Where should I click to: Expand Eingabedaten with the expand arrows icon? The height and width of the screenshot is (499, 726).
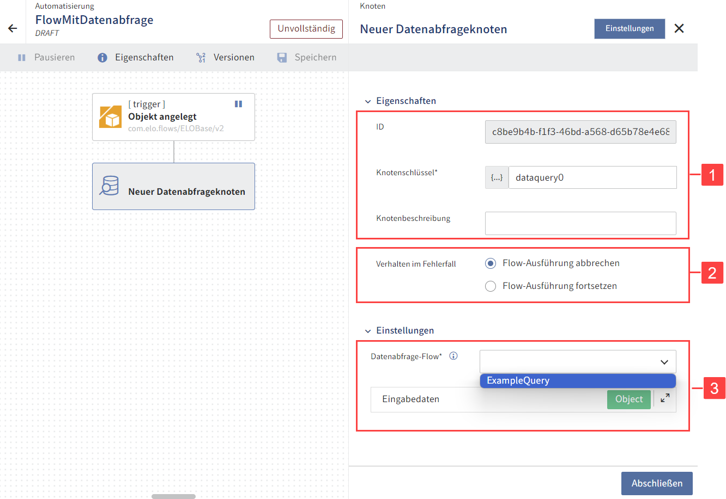pyautogui.click(x=665, y=398)
